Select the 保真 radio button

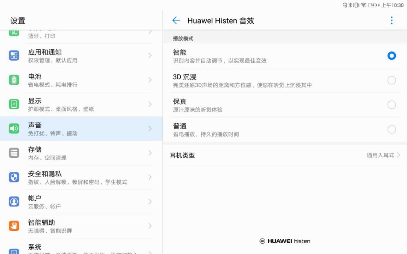tap(391, 105)
